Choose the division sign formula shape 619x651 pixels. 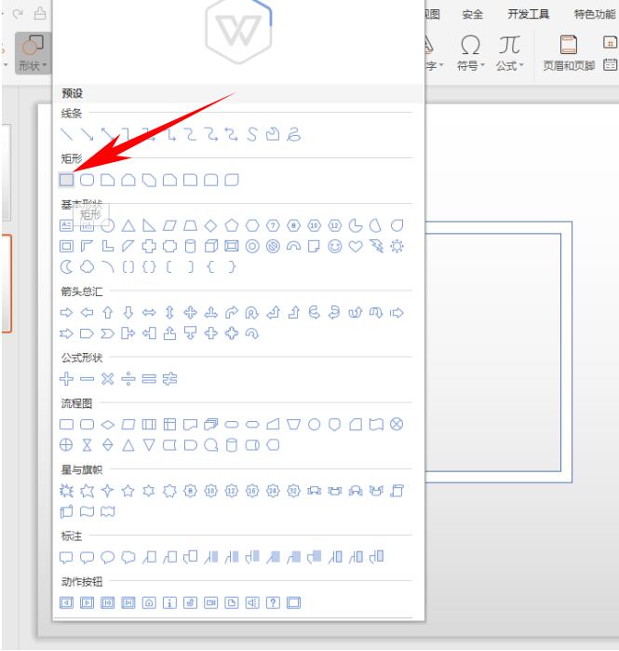128,379
